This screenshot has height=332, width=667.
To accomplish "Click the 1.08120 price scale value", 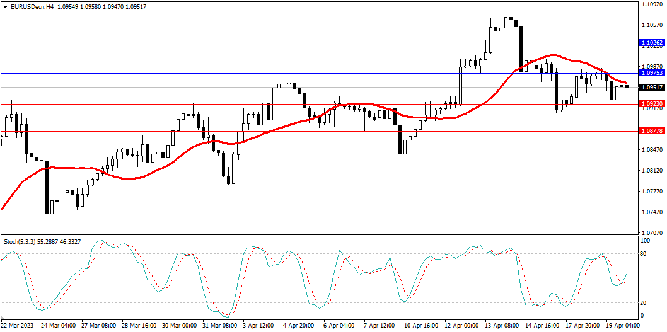I will (x=652, y=171).
